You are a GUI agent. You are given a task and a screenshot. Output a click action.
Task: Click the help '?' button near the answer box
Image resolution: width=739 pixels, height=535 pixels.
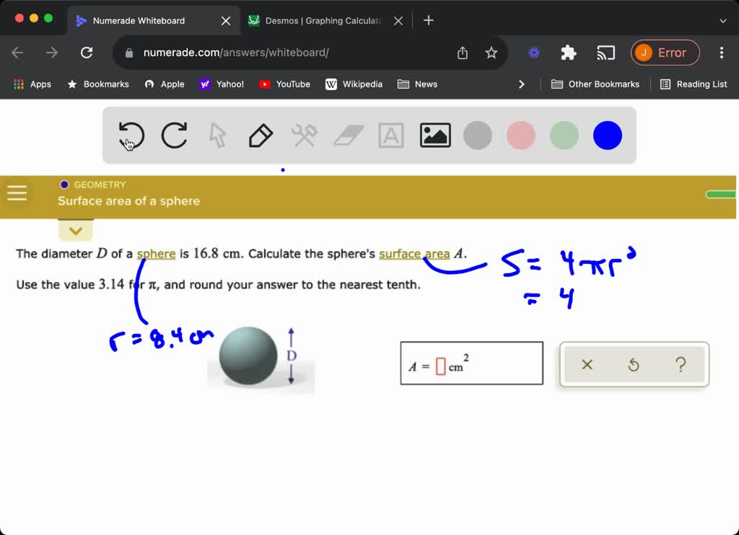pyautogui.click(x=681, y=365)
